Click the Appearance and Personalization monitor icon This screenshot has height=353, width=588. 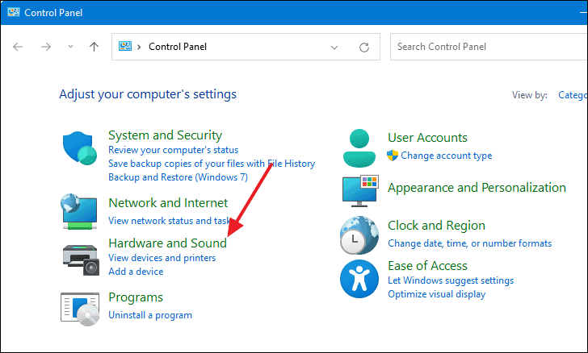360,191
